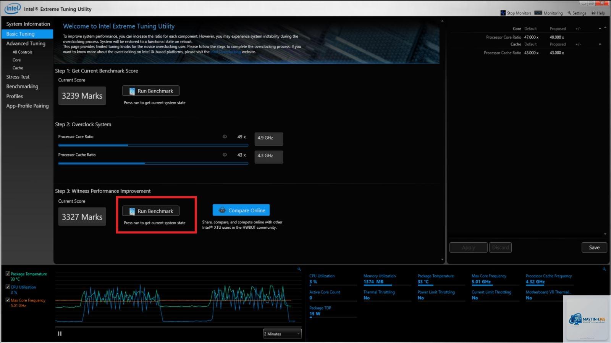Click the monitor values panel wrench icon
Screen dimensions: 611x343
pos(604,269)
